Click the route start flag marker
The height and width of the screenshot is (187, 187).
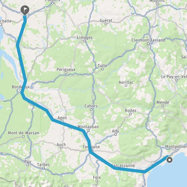pos(25,10)
